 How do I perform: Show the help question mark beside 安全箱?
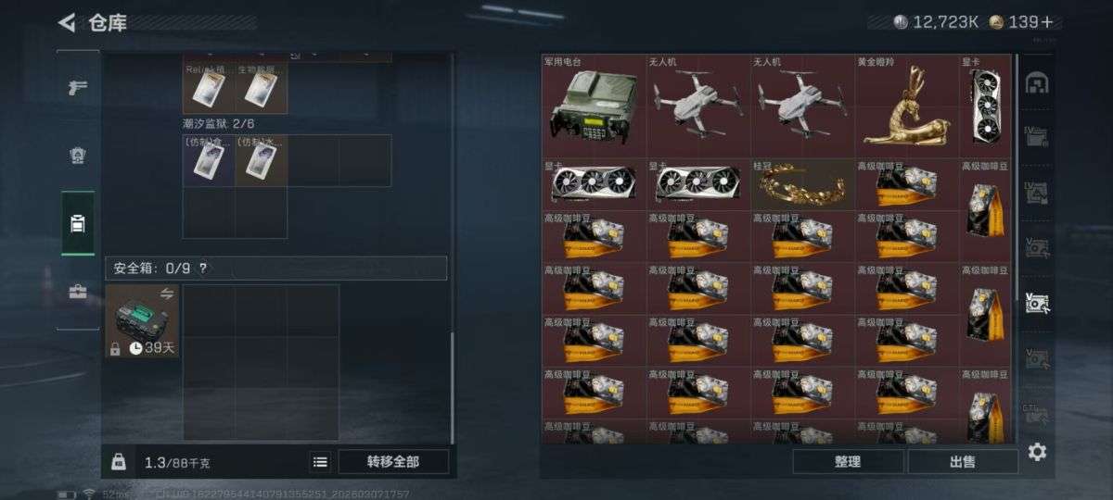click(203, 269)
